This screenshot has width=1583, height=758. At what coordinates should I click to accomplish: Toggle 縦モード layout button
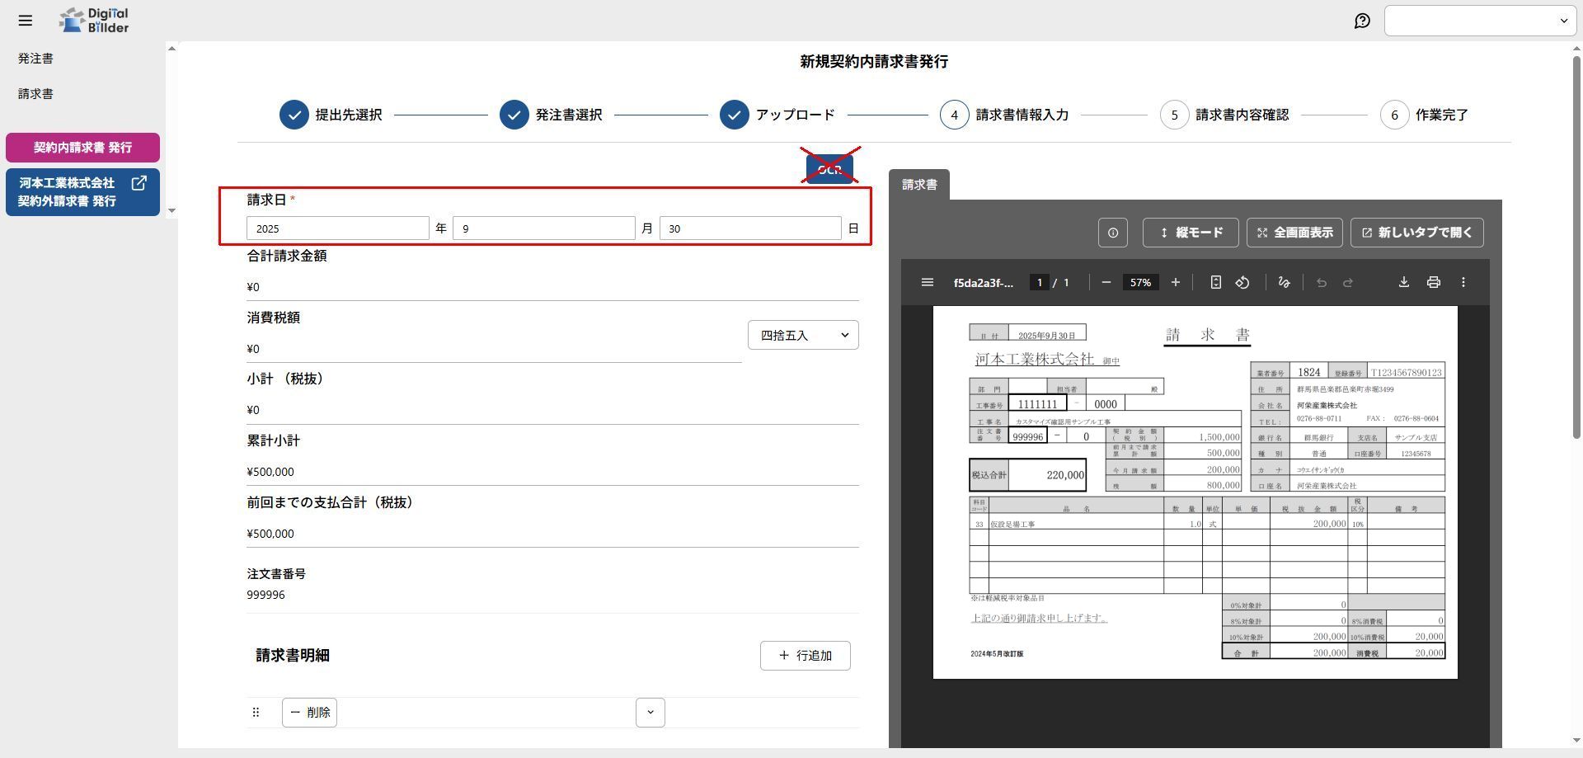[1190, 233]
